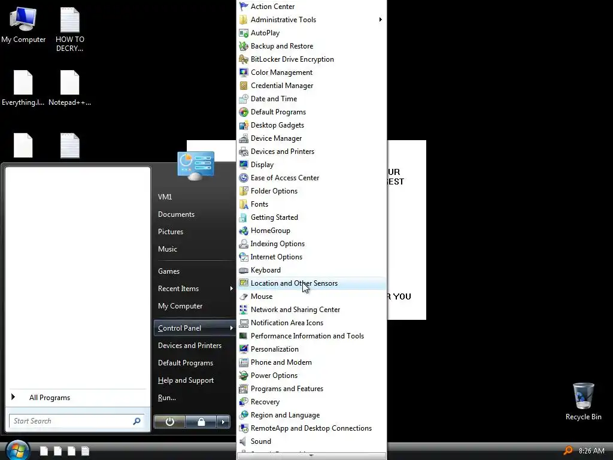Open My Computer in Start menu

click(x=180, y=306)
